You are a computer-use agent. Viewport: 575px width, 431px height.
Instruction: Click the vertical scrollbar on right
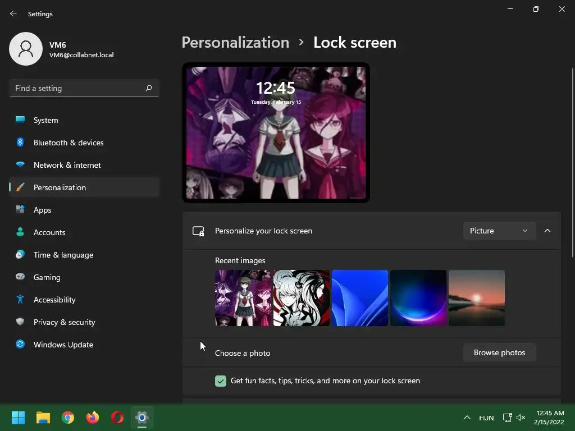click(572, 163)
